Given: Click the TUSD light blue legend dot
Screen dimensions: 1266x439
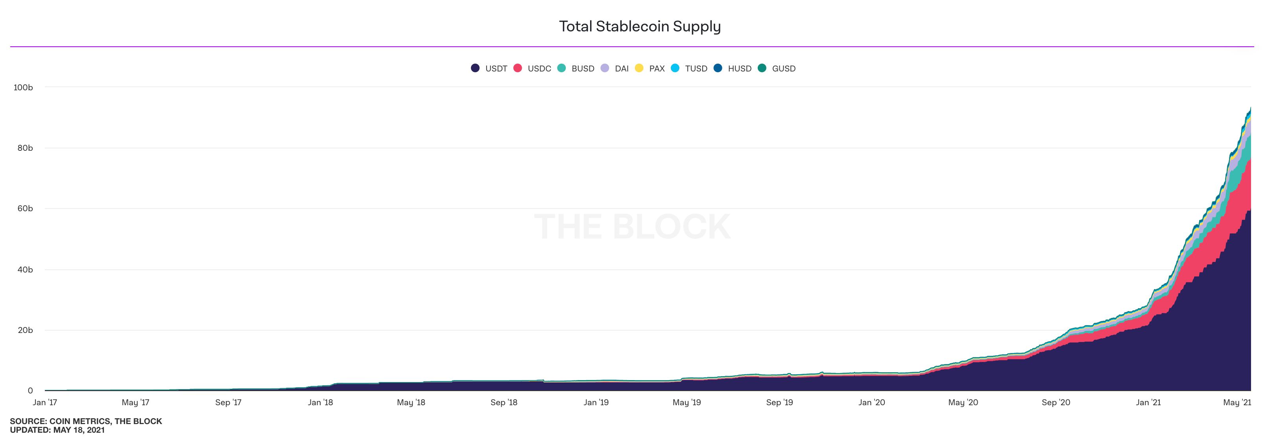Looking at the screenshot, I should 675,68.
